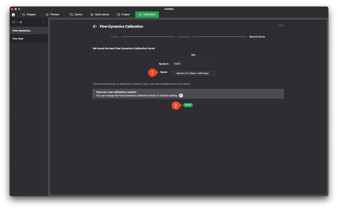Go to the Home screen icon
Image resolution: width=338 pixels, height=209 pixels.
(13, 15)
